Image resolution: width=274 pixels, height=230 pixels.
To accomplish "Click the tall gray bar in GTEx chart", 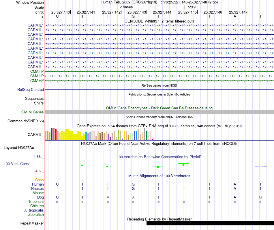I will (145, 134).
